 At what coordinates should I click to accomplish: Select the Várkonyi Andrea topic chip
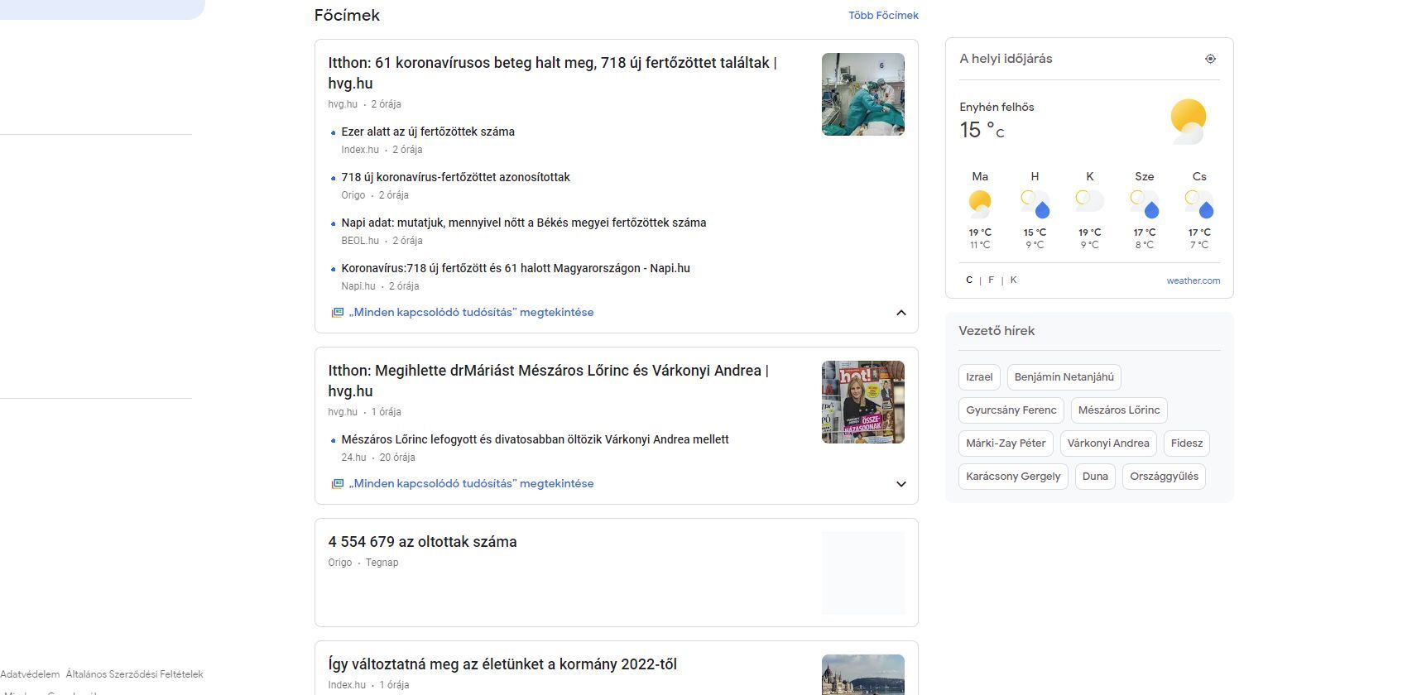click(x=1108, y=443)
